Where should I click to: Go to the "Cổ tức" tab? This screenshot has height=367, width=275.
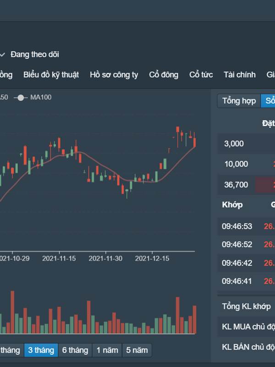click(201, 75)
